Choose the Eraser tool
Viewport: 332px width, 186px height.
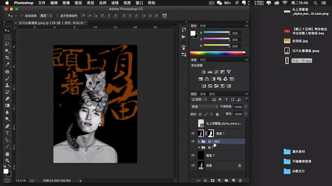[7, 99]
